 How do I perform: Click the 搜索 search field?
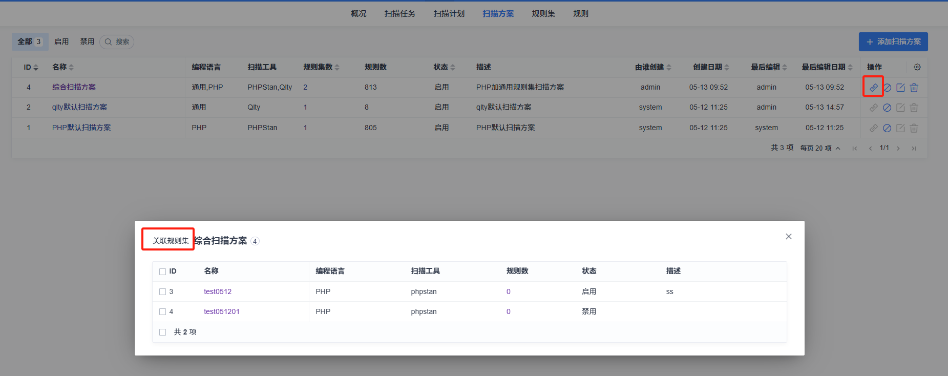tap(118, 41)
